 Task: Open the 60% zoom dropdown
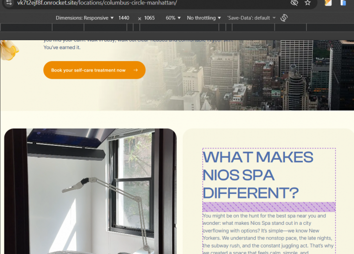173,18
